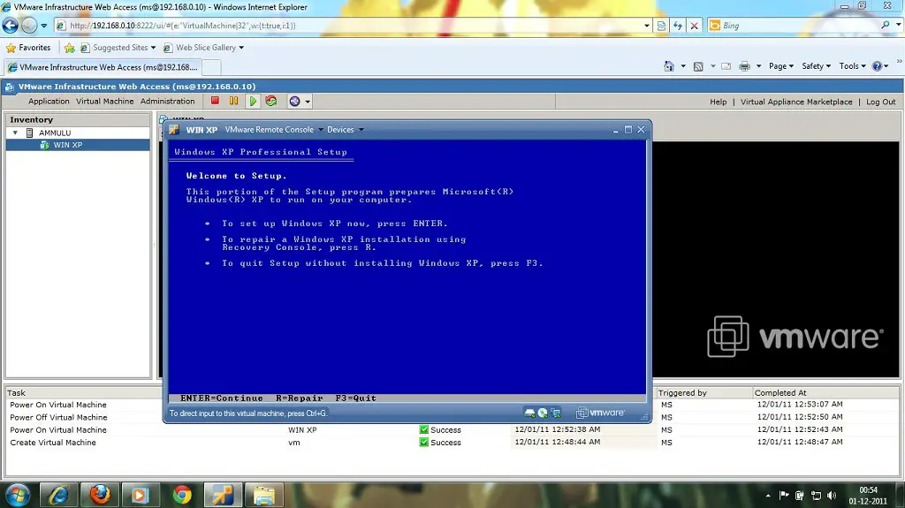Open the Virtual Appliance Marketplace link
This screenshot has height=508, width=905.
point(796,102)
